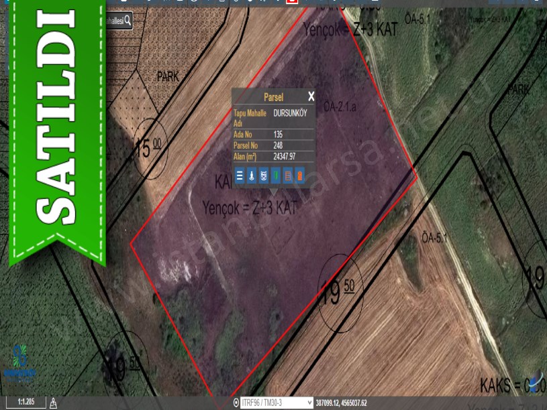Click the Parsel No value 248

(x=278, y=145)
